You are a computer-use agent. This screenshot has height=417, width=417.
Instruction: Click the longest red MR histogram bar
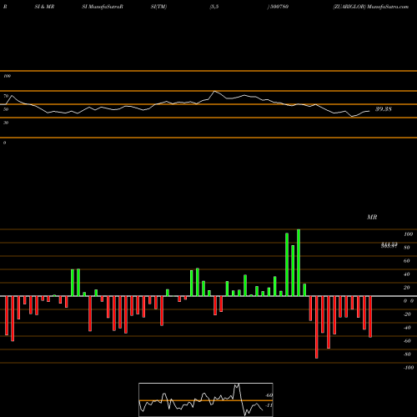point(317,327)
